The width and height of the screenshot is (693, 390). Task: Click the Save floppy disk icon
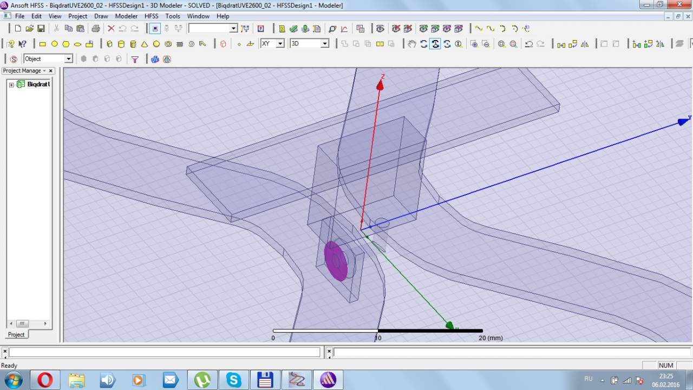point(41,29)
